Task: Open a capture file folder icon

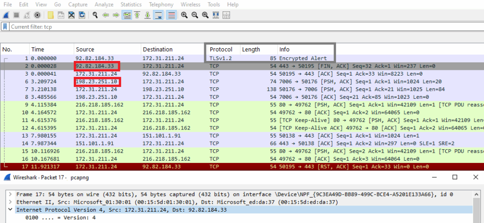Action: pyautogui.click(x=51, y=15)
